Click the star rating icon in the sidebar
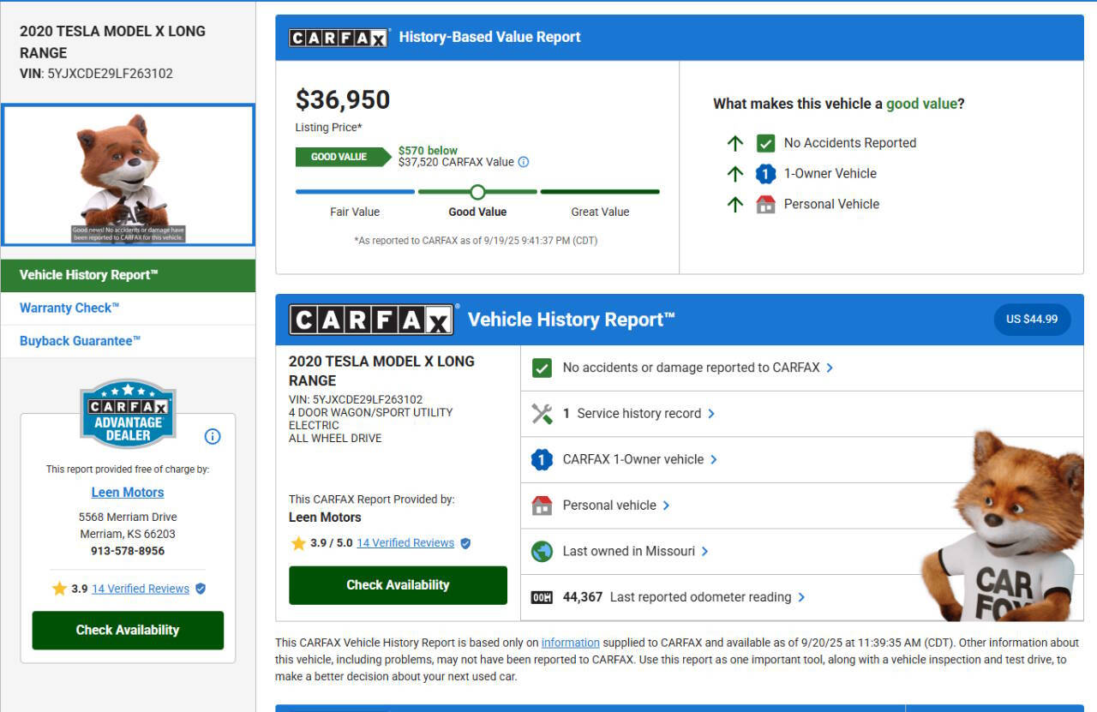The width and height of the screenshot is (1097, 712). pyautogui.click(x=59, y=589)
